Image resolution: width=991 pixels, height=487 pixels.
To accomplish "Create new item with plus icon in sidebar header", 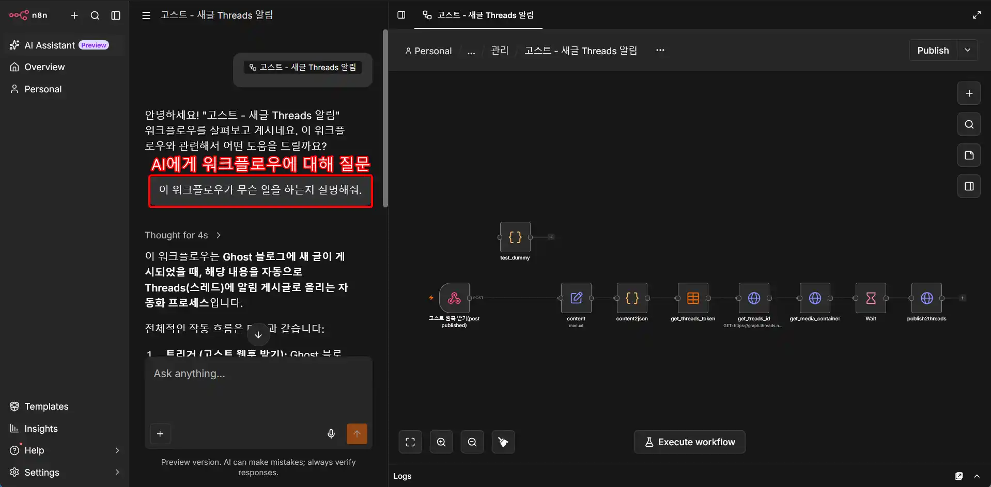I will [x=74, y=15].
